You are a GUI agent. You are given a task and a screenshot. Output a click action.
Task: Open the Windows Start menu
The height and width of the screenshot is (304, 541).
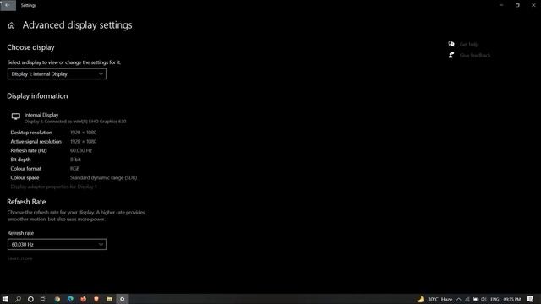click(x=5, y=299)
